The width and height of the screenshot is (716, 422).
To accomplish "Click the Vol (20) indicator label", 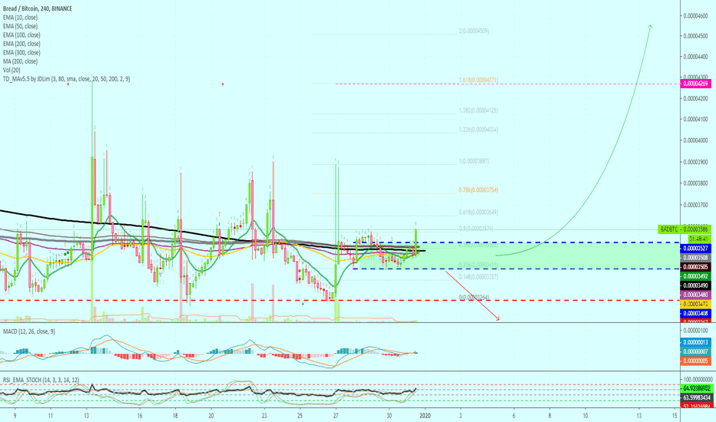I will (x=12, y=70).
